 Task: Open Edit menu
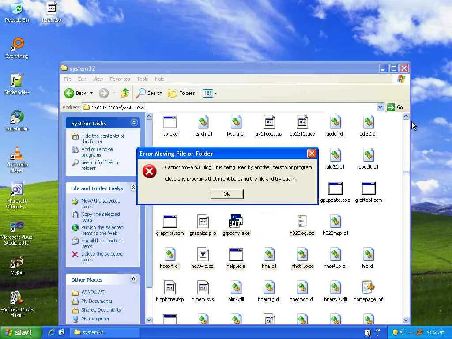pos(82,79)
